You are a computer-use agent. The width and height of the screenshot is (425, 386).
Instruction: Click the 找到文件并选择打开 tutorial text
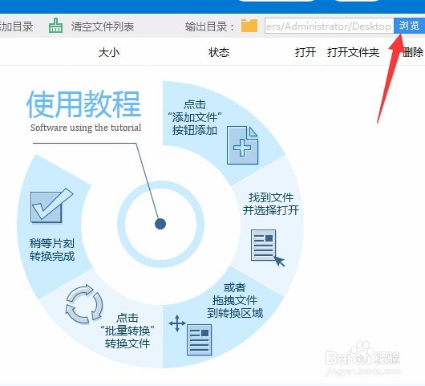[x=271, y=204]
